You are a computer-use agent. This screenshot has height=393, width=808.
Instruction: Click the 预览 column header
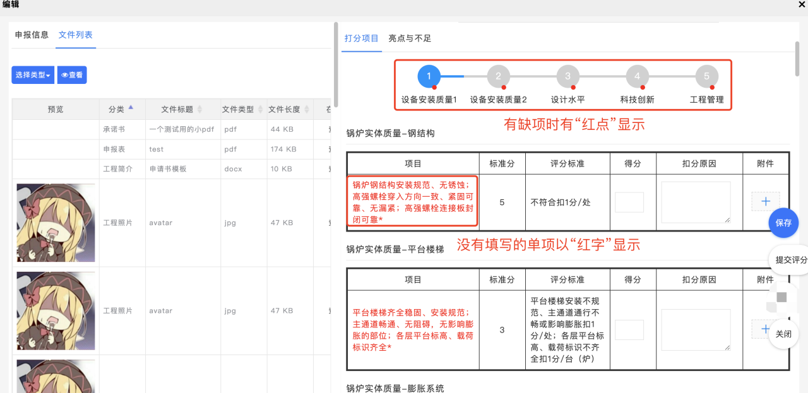tap(56, 109)
